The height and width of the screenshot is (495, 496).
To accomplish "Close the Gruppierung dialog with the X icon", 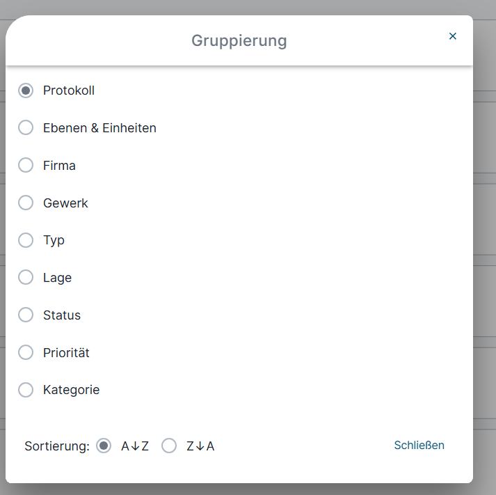I will (x=453, y=36).
